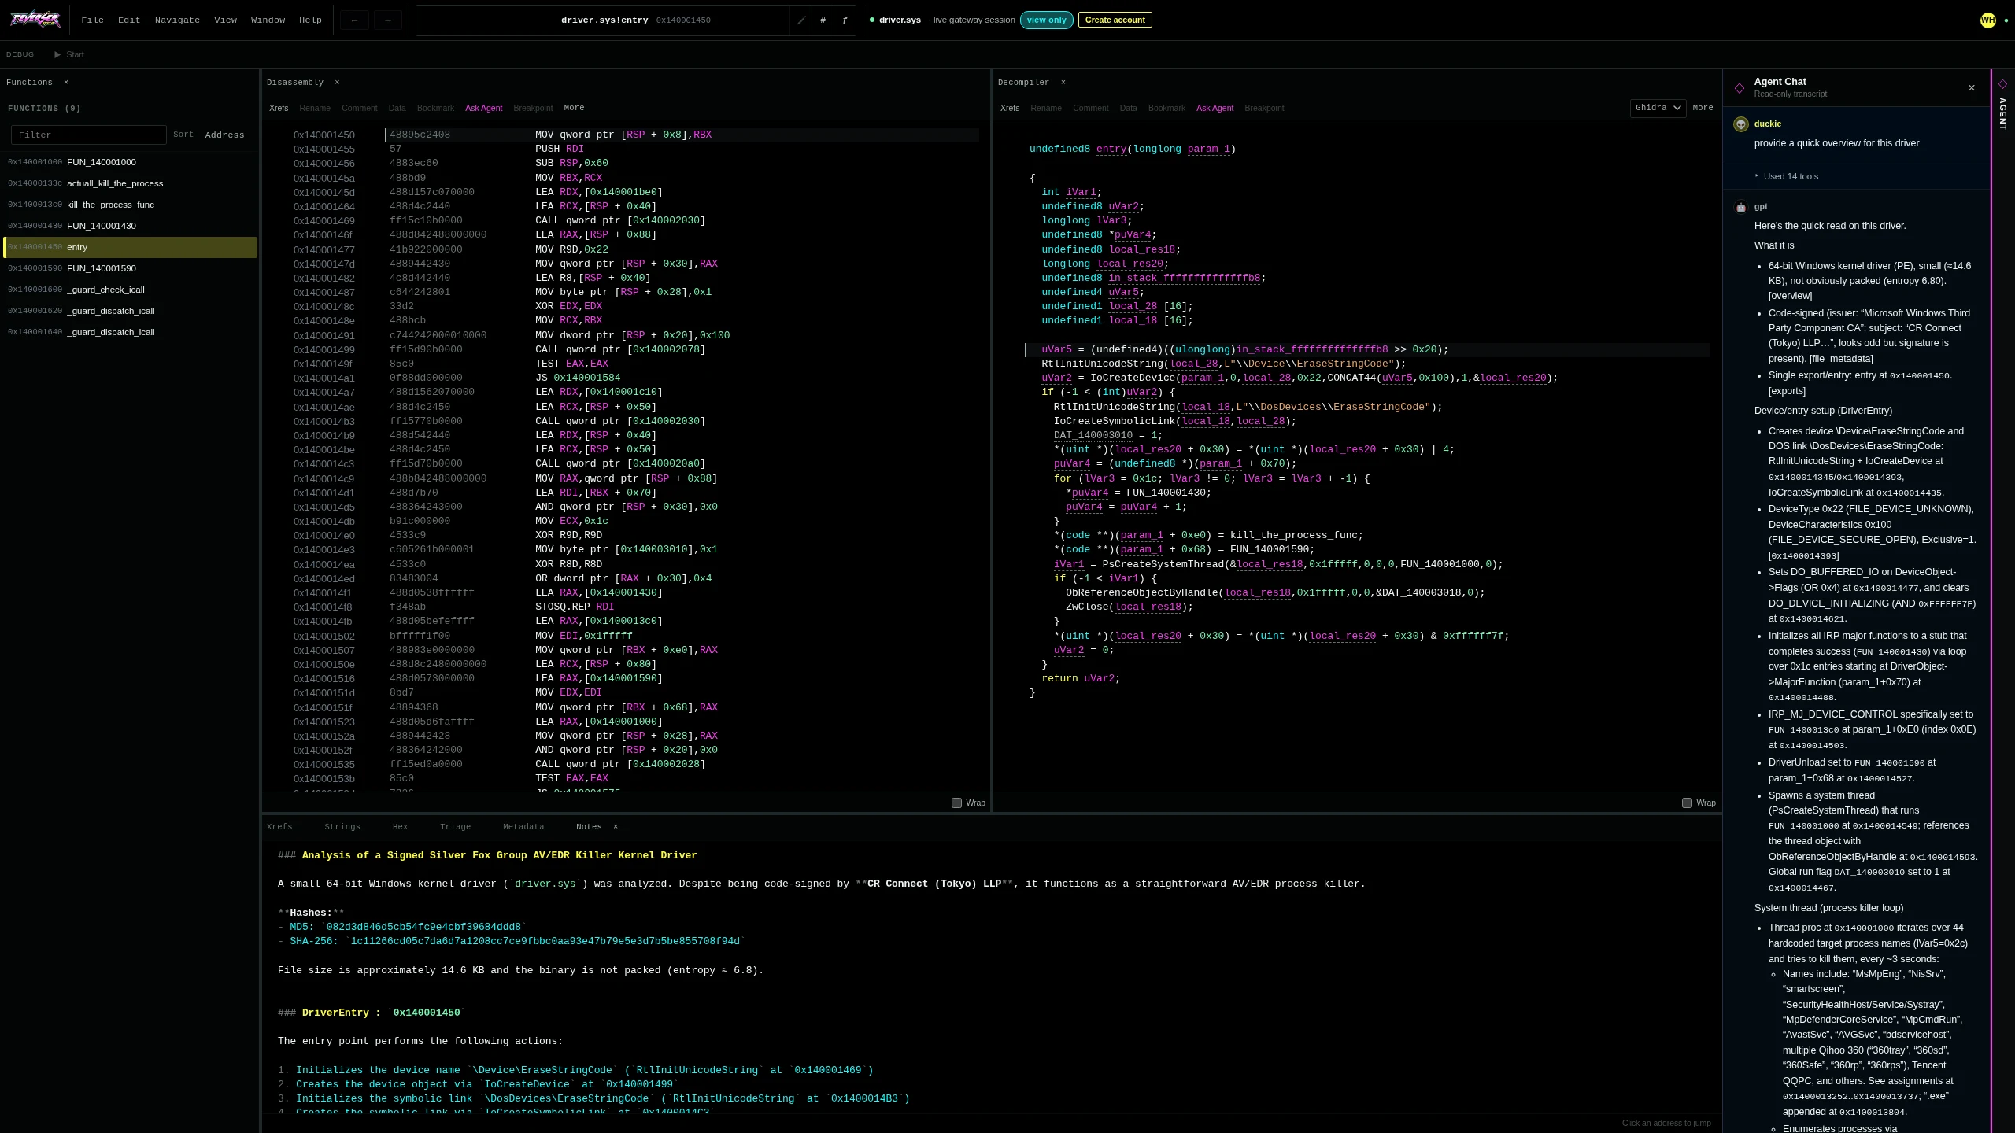The image size is (2015, 1133).
Task: Switch to the Hex tab
Action: pos(400,827)
